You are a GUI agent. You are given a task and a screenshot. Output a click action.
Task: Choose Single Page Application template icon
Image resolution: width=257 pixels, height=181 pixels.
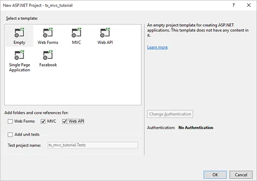(x=19, y=55)
